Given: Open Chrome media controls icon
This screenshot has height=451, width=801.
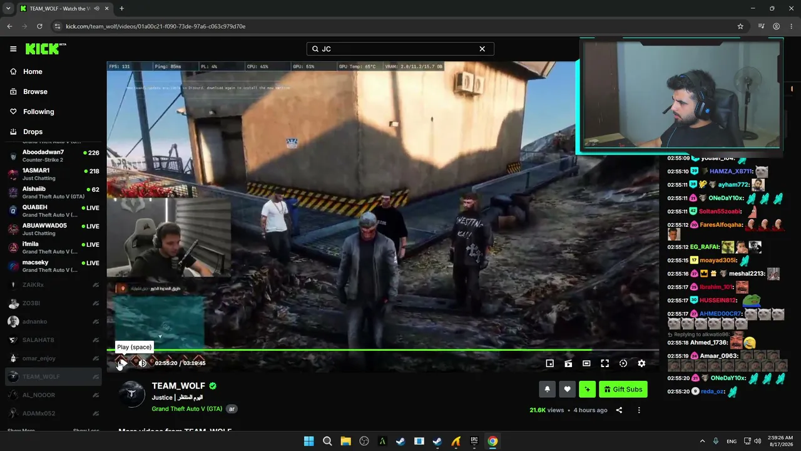Looking at the screenshot, I should [761, 26].
